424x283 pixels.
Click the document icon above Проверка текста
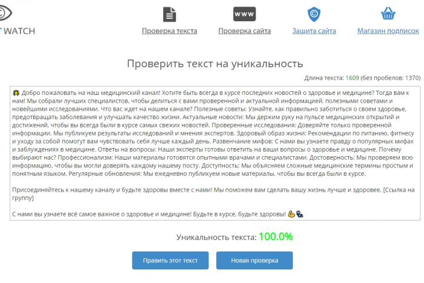170,14
